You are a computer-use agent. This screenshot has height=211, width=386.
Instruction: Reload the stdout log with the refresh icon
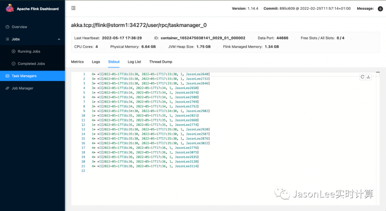[362, 77]
